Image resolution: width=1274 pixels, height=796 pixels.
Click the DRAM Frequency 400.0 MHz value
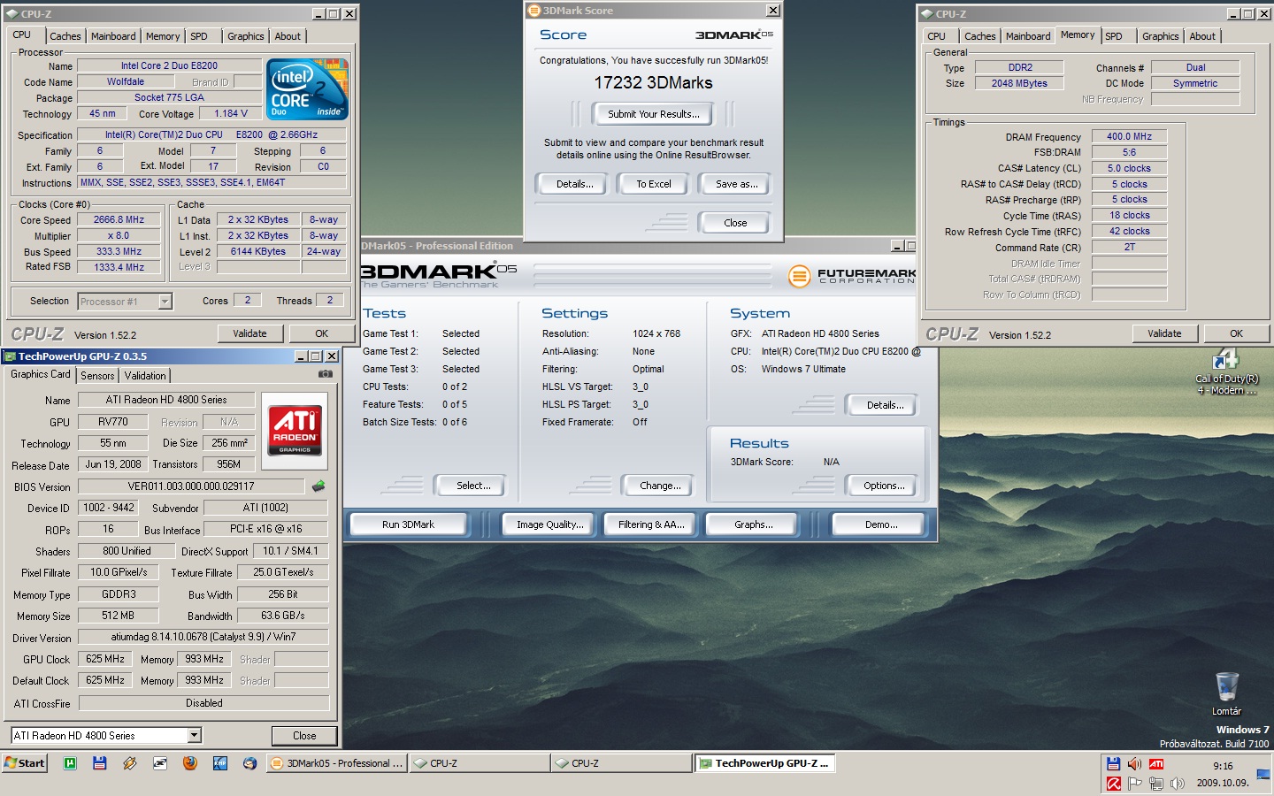(1129, 136)
